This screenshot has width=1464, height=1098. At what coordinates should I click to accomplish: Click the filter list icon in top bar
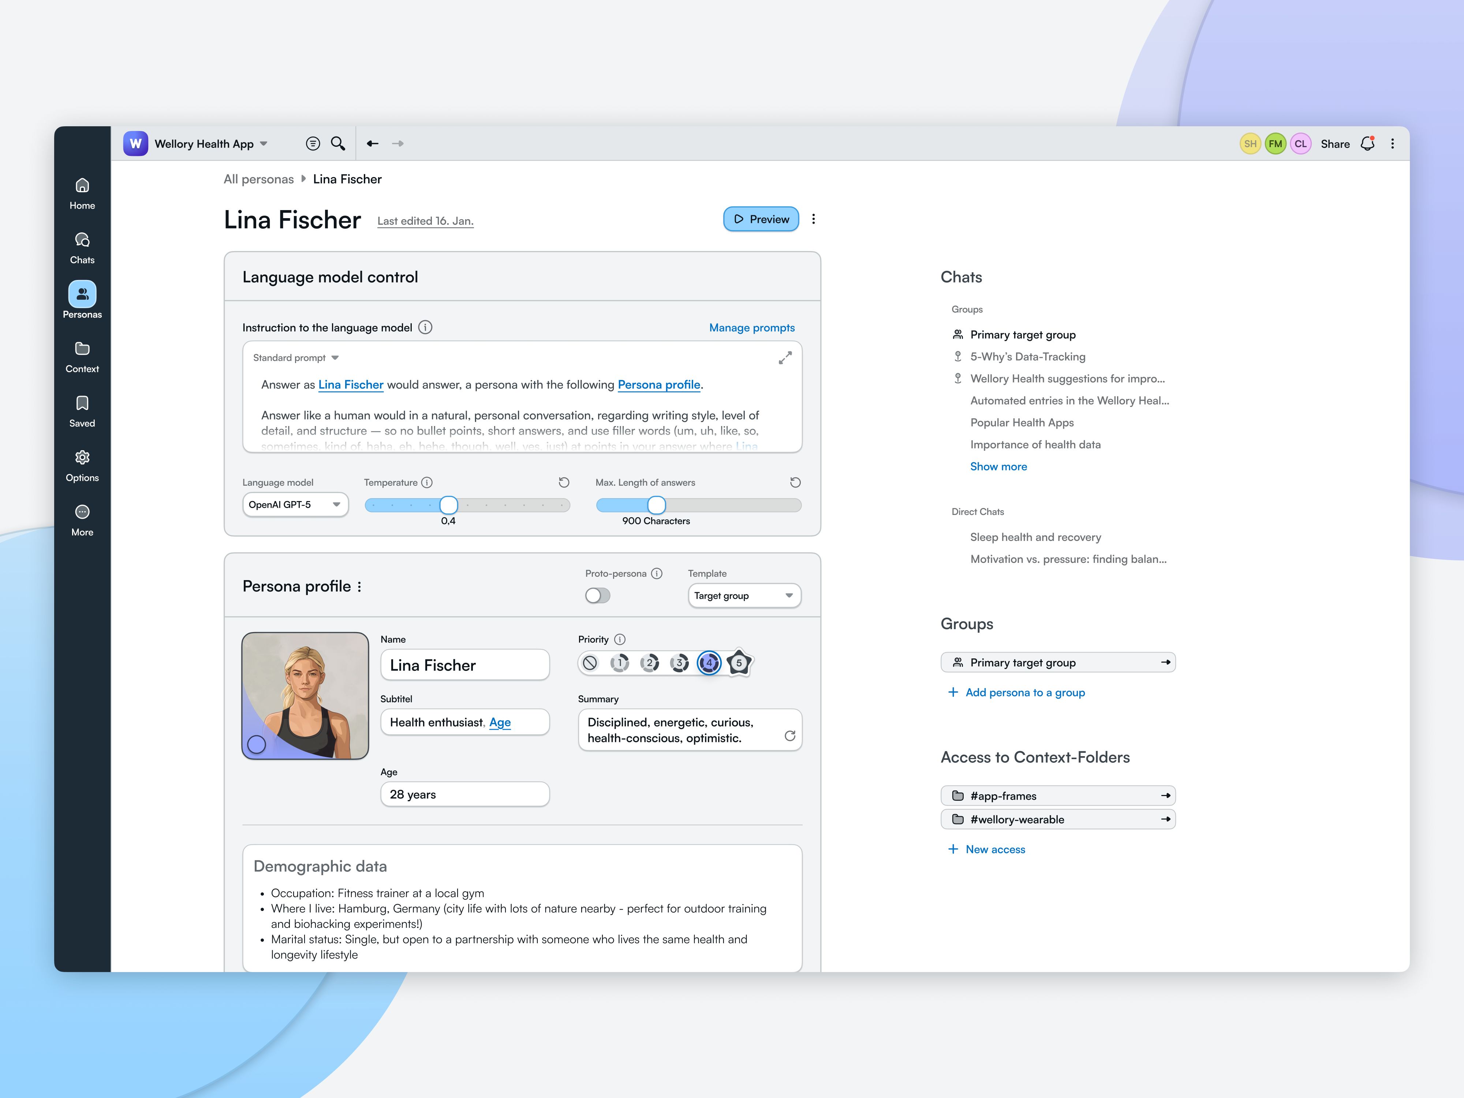pos(313,143)
